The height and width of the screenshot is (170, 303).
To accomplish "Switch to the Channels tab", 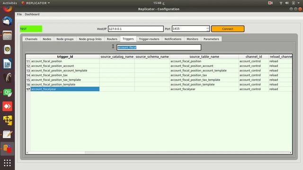I will coord(31,39).
